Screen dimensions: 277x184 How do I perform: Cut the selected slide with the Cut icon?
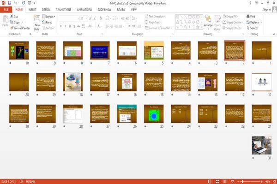12,16
